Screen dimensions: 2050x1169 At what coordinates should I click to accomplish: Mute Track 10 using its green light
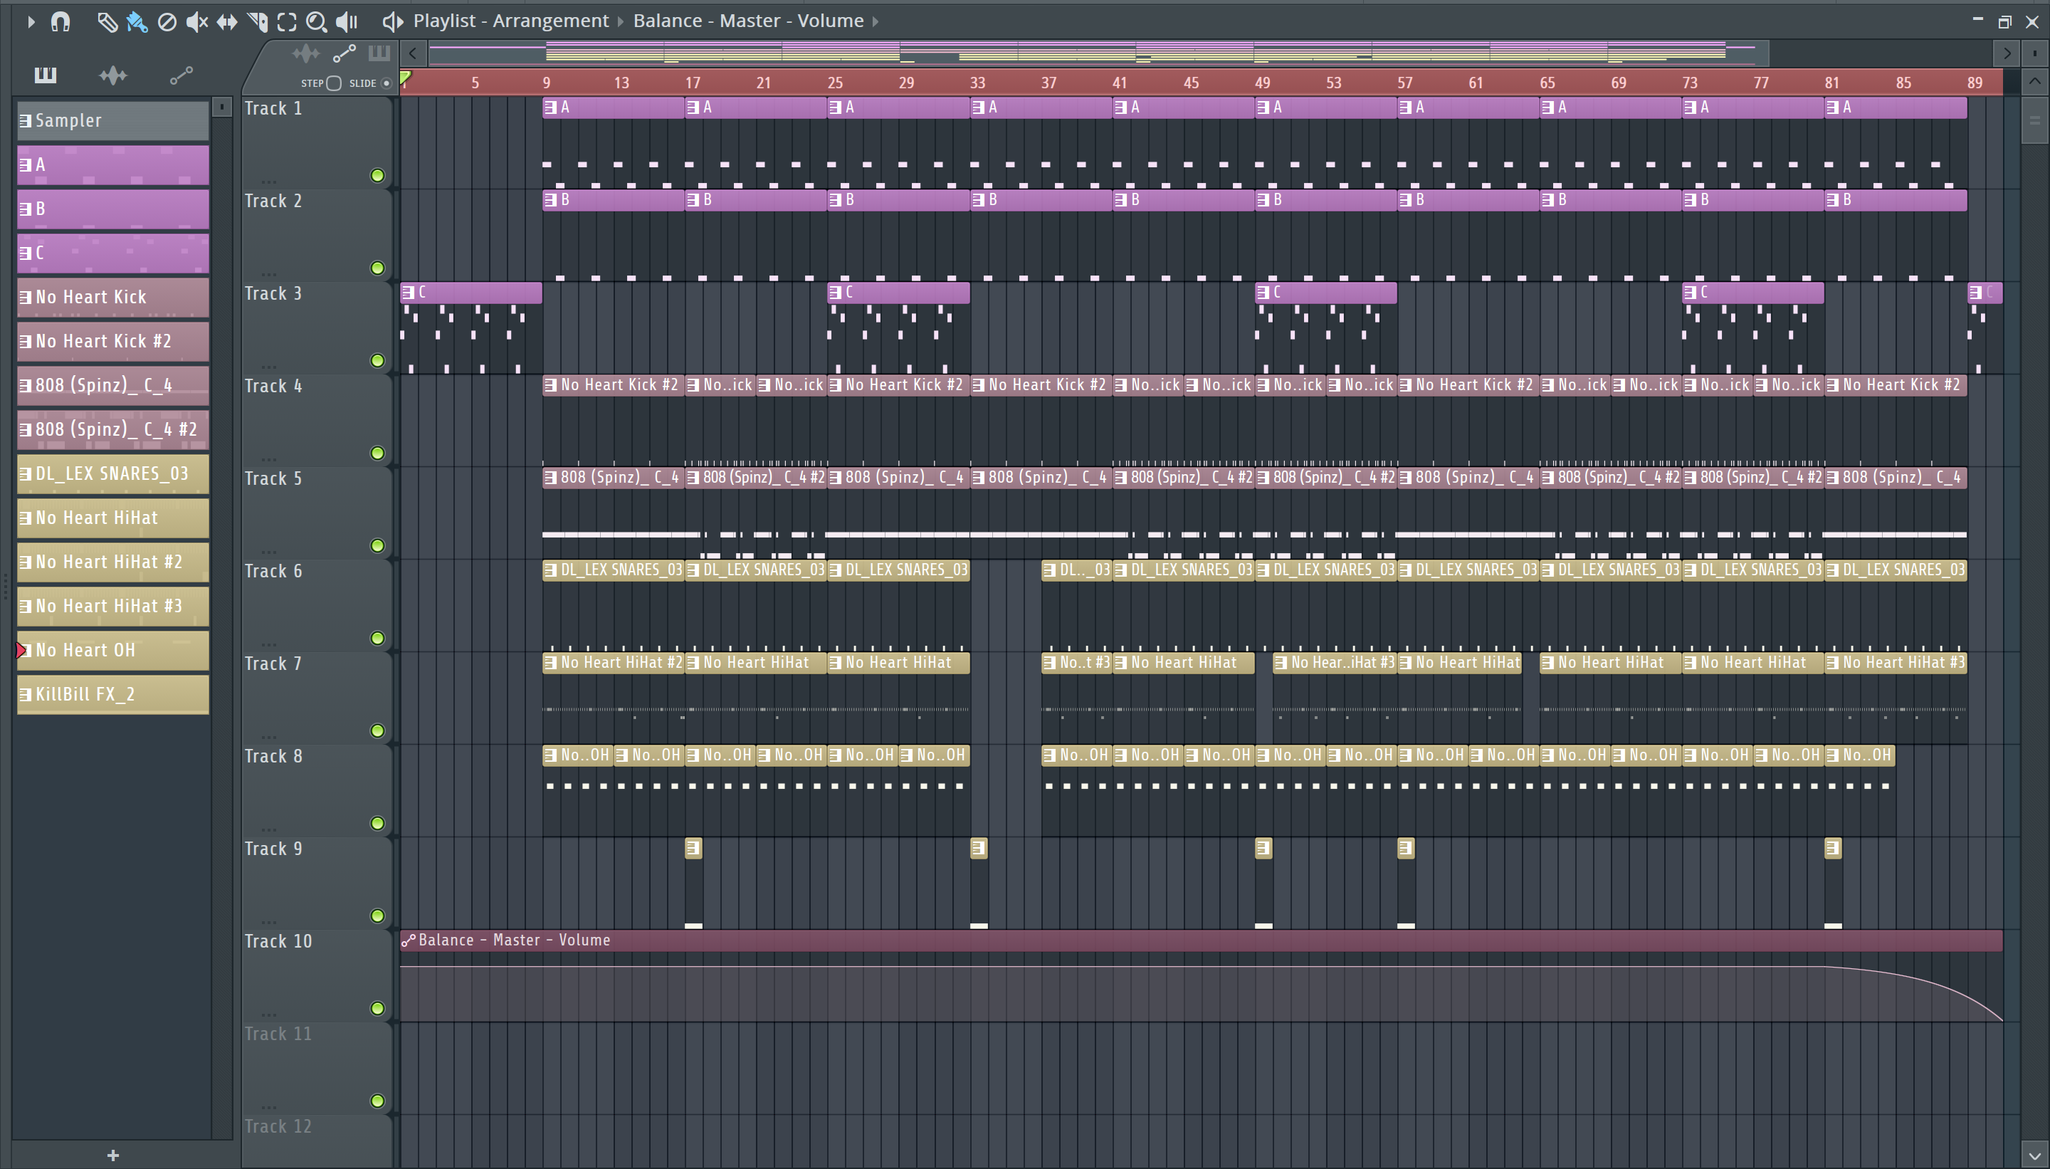tap(377, 1008)
